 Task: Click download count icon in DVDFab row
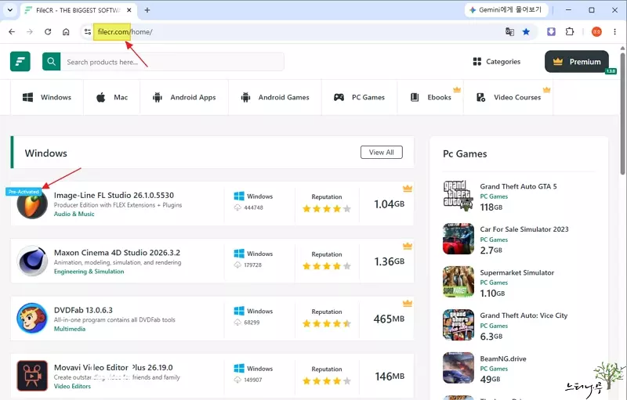click(237, 323)
